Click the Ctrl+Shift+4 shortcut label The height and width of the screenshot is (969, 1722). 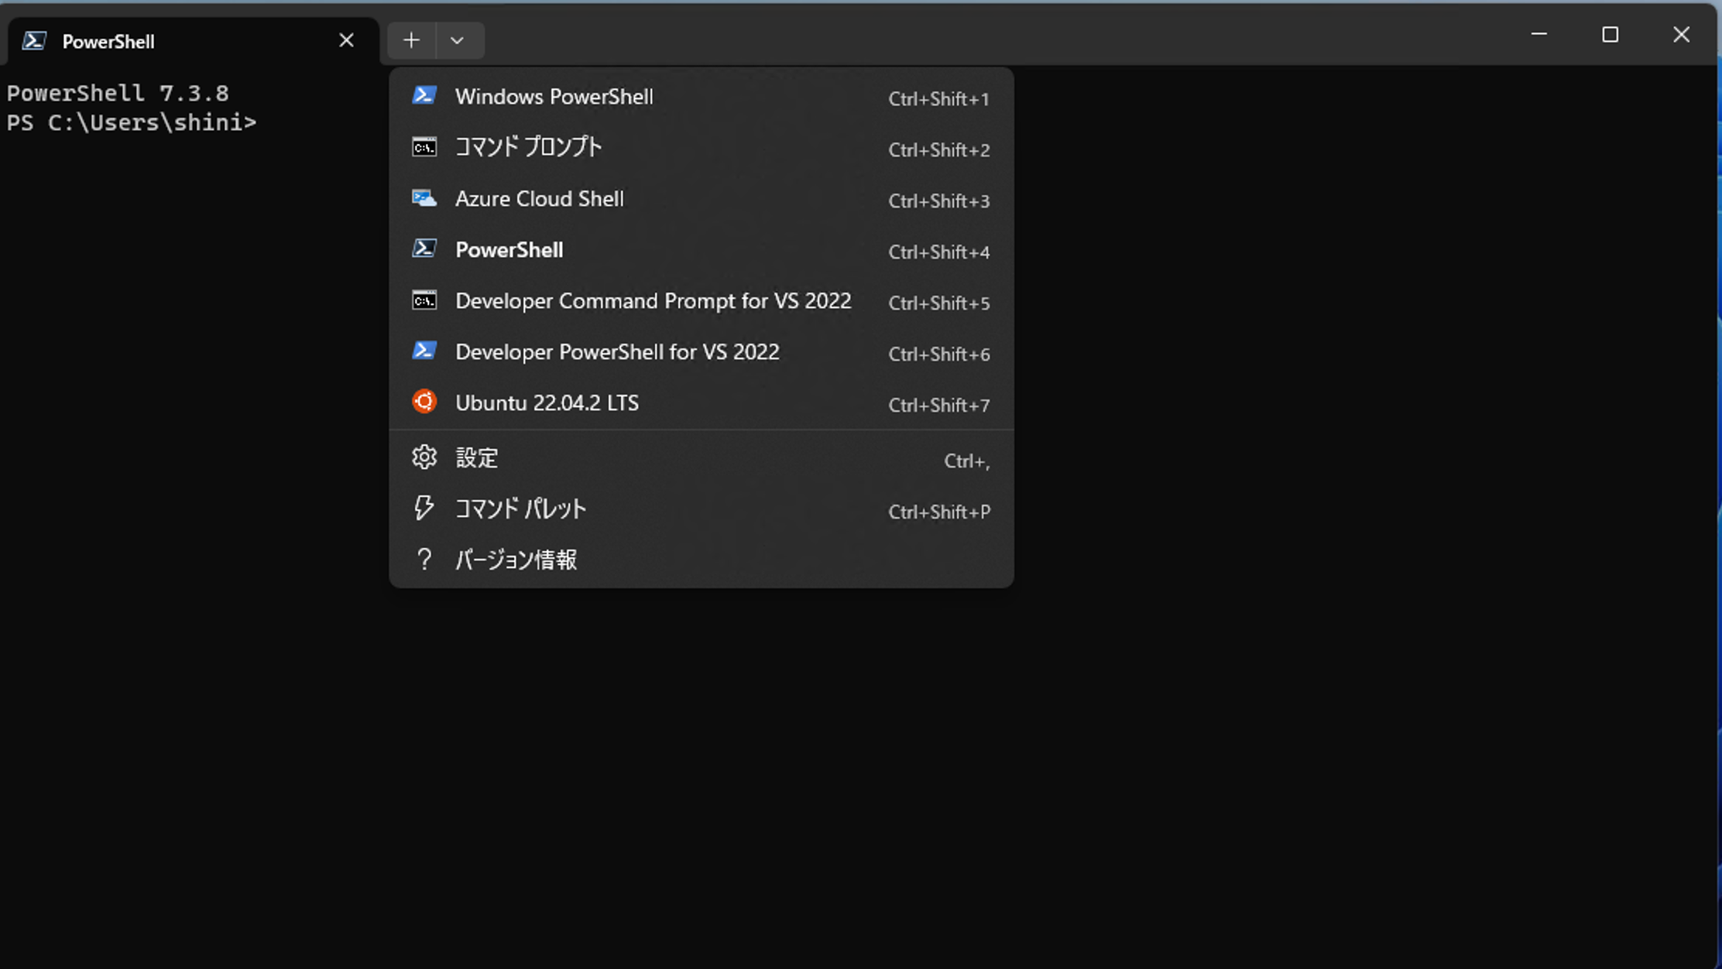[x=938, y=252]
